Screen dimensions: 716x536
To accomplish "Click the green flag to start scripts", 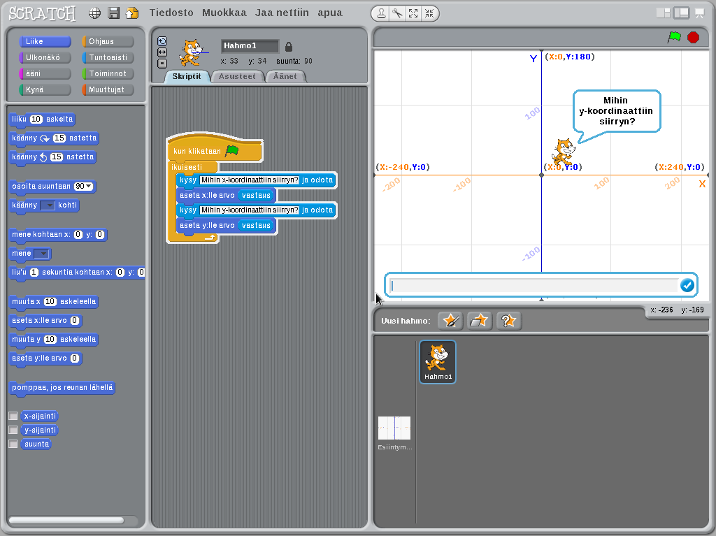I will point(675,37).
